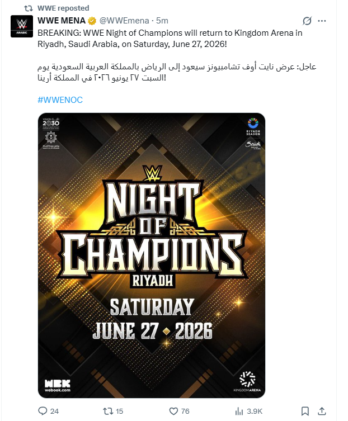This screenshot has height=421, width=348.
Task: Click the 'WWE reposted' label
Action: point(63,8)
